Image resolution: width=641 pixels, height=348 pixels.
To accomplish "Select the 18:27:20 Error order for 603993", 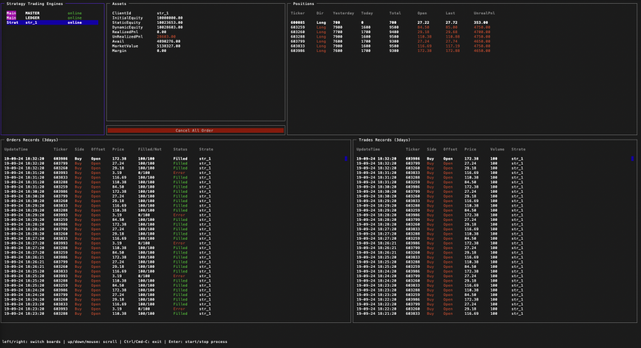I will pos(108,243).
